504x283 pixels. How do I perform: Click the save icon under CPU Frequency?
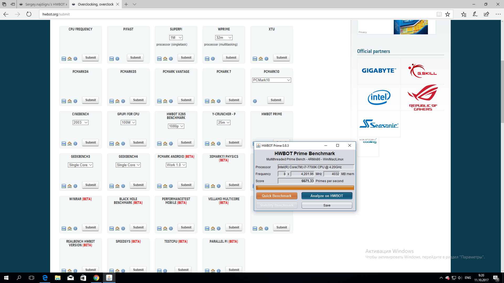64,59
